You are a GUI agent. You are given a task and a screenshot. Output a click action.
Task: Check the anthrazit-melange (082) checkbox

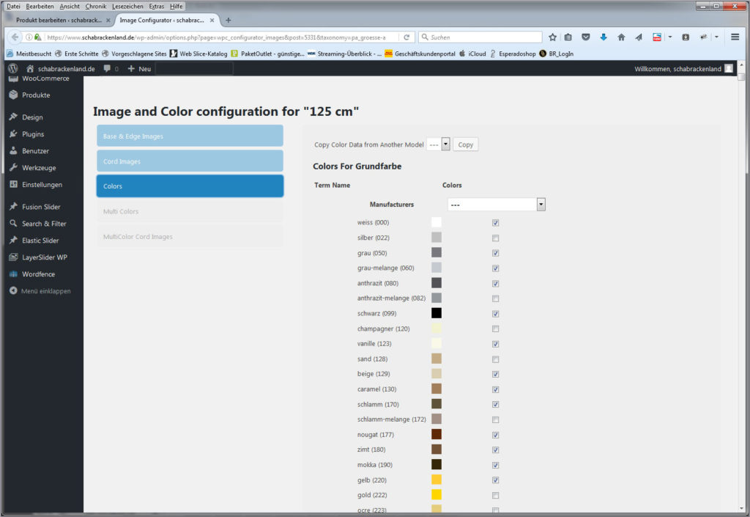(496, 298)
